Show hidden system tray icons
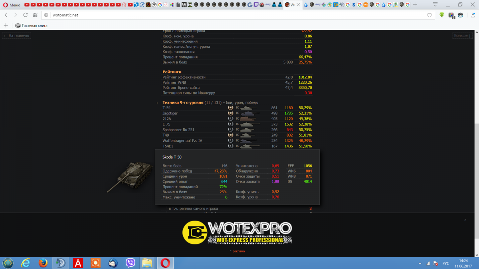 tap(420, 263)
